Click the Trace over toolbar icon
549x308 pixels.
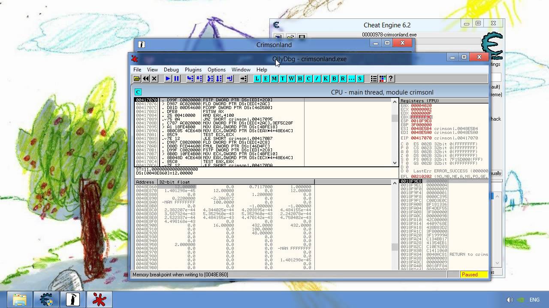point(219,79)
